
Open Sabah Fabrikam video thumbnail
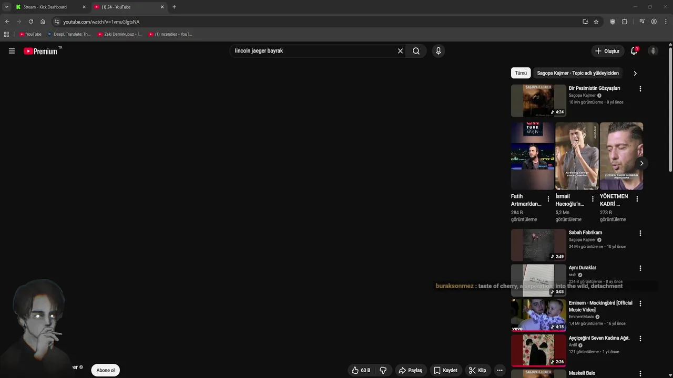coord(538,245)
